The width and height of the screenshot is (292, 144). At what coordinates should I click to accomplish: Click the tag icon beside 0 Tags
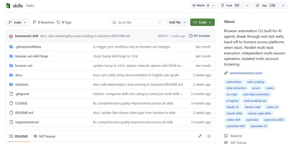tap(58, 22)
